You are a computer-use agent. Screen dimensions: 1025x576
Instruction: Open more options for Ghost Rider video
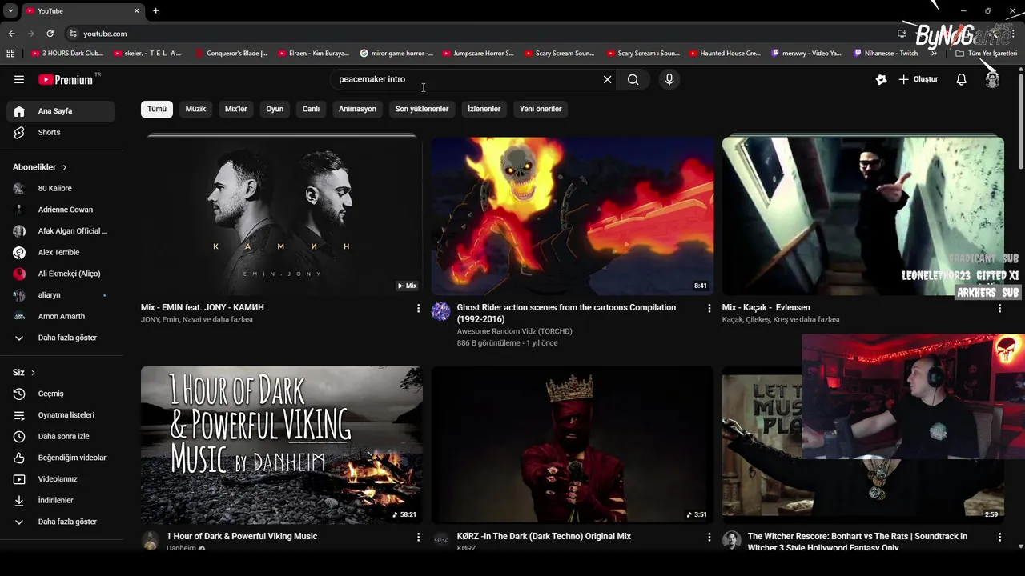tap(709, 308)
